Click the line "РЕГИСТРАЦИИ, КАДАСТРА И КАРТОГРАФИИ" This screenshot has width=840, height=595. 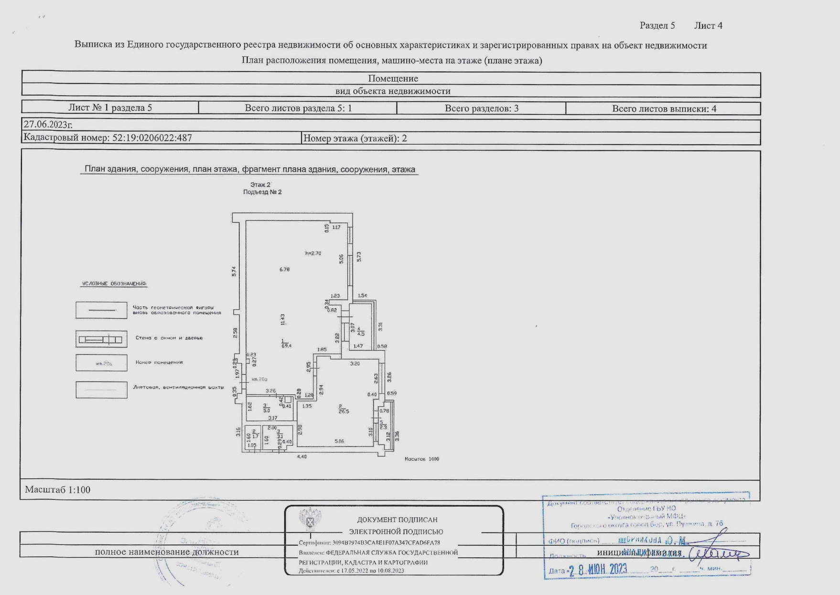click(x=363, y=563)
